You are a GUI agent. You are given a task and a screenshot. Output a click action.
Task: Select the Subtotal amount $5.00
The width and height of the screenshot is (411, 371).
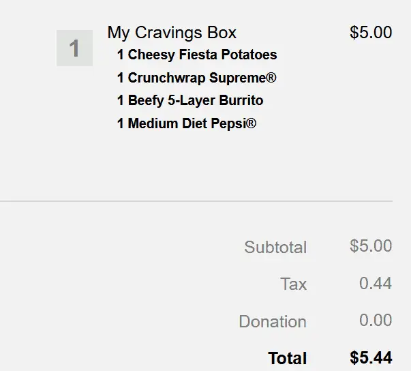370,246
